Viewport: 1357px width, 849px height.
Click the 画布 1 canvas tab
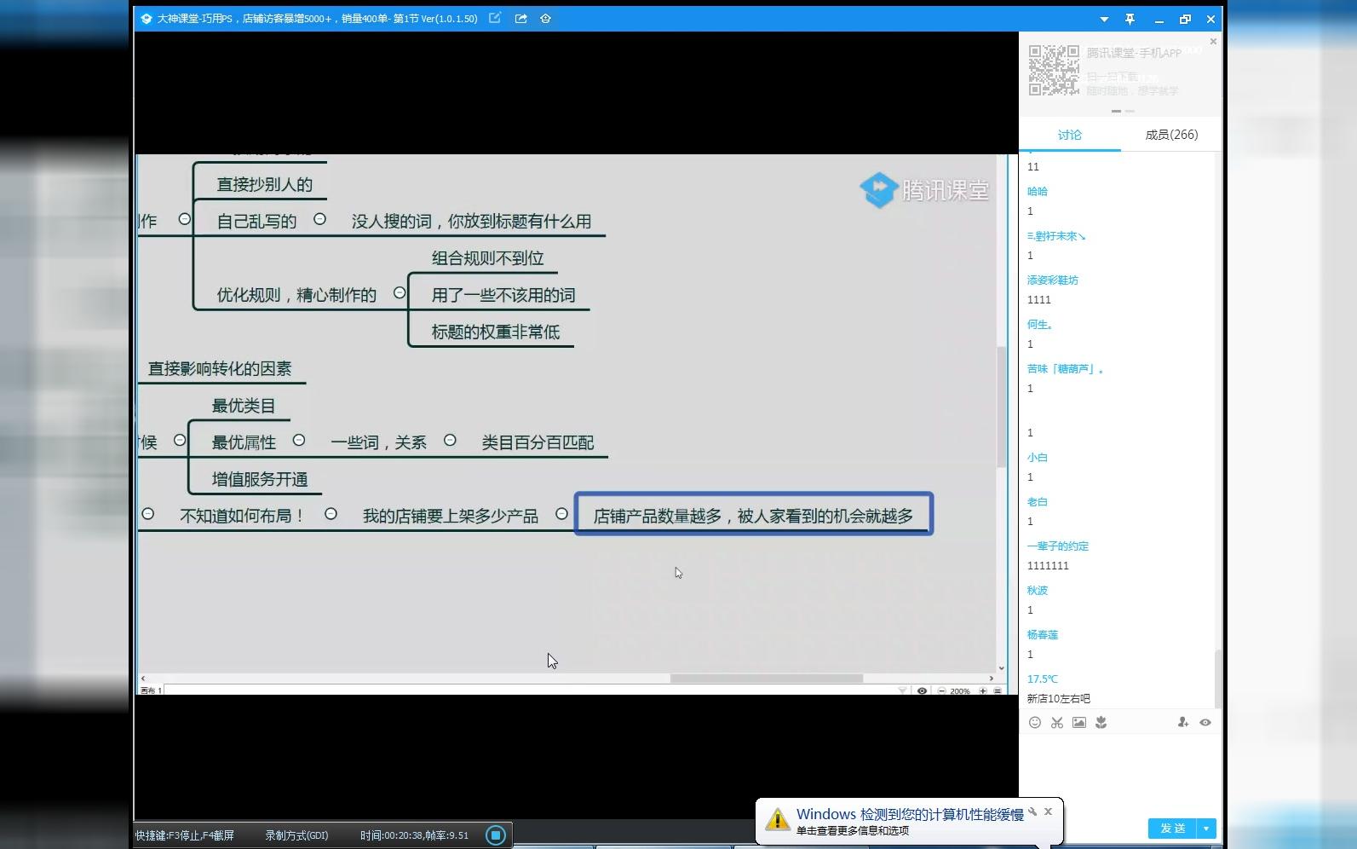150,690
